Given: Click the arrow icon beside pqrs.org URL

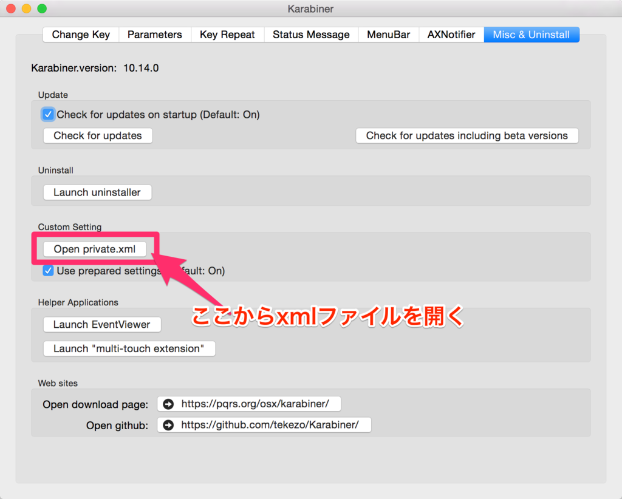Looking at the screenshot, I should pos(169,404).
